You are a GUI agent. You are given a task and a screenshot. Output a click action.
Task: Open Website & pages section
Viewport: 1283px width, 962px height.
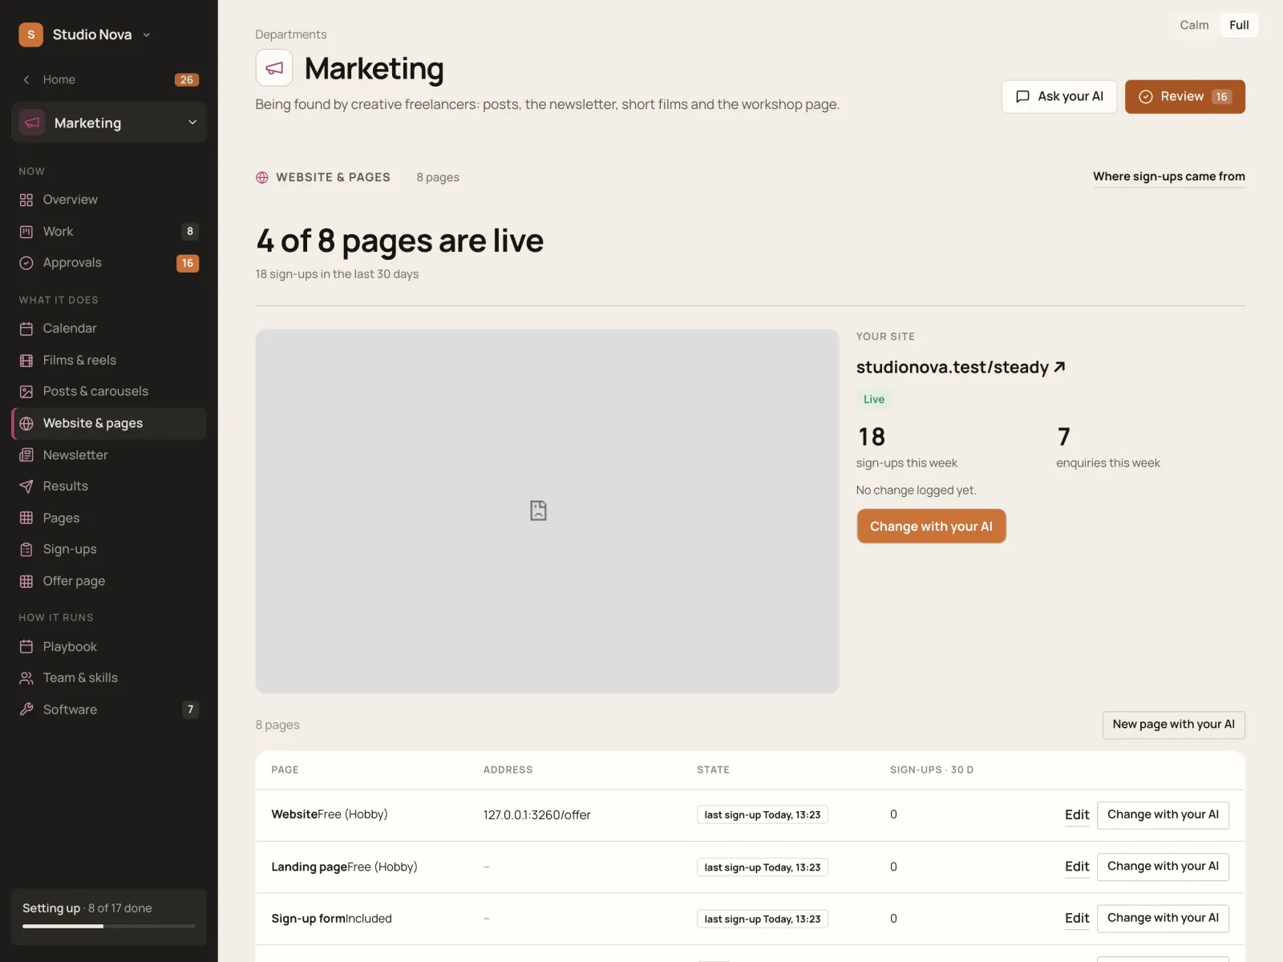point(109,423)
